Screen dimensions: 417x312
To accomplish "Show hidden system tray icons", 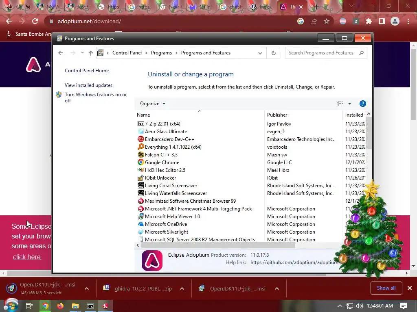I will (340, 306).
